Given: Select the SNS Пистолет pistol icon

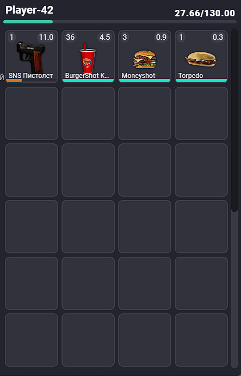Looking at the screenshot, I should (30, 57).
